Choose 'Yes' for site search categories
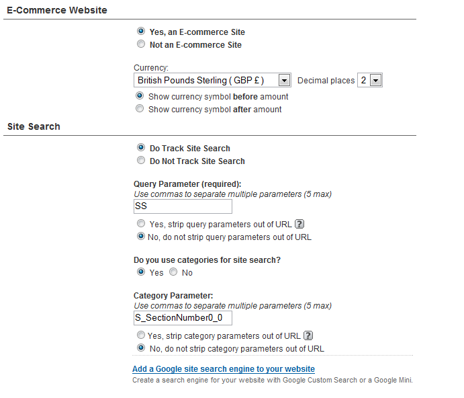Screen dimensions: 464x398 (x=141, y=272)
